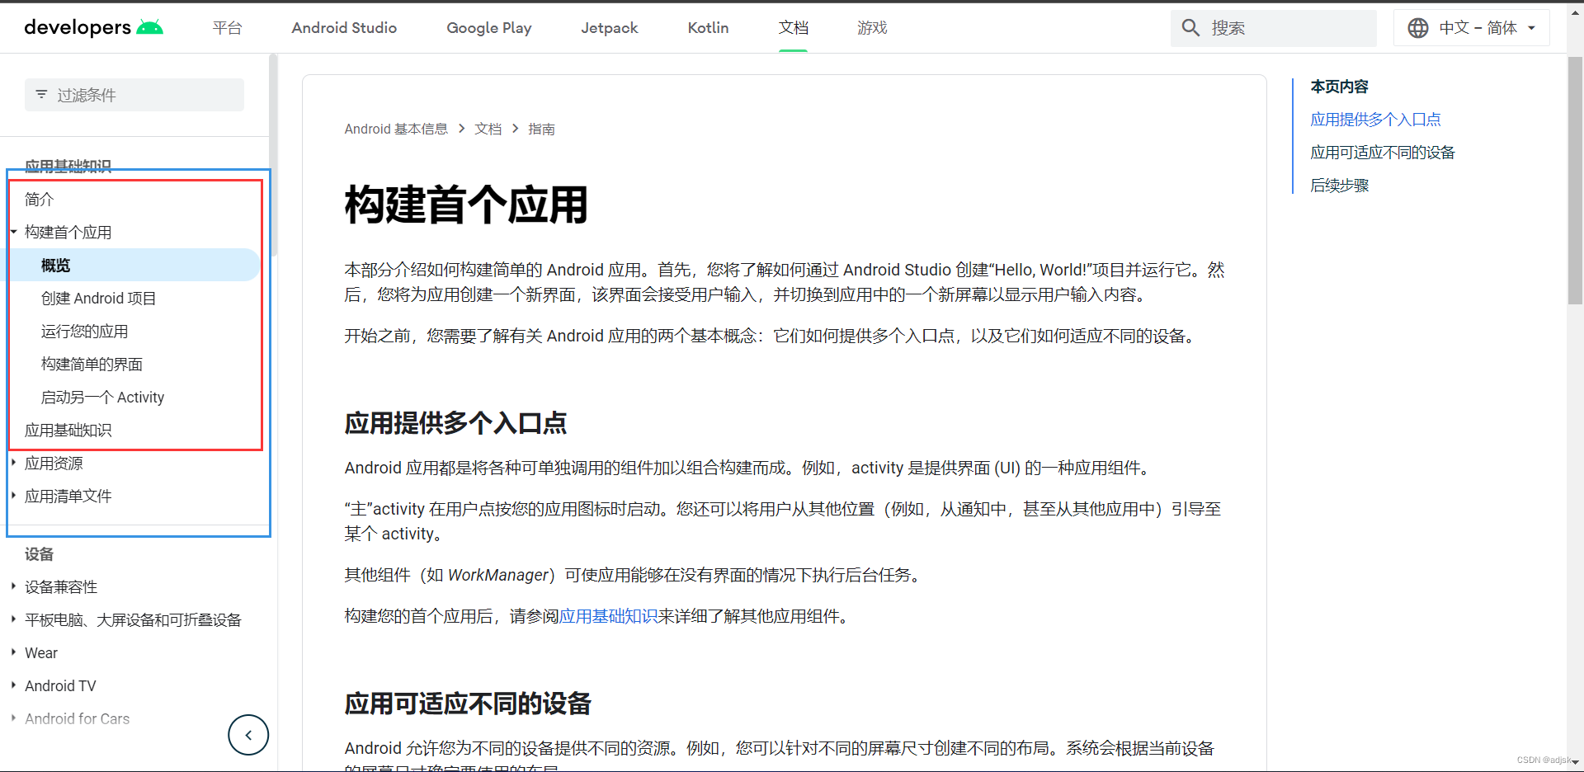Open the Jetpack tab
This screenshot has height=772, width=1584.
[x=610, y=28]
